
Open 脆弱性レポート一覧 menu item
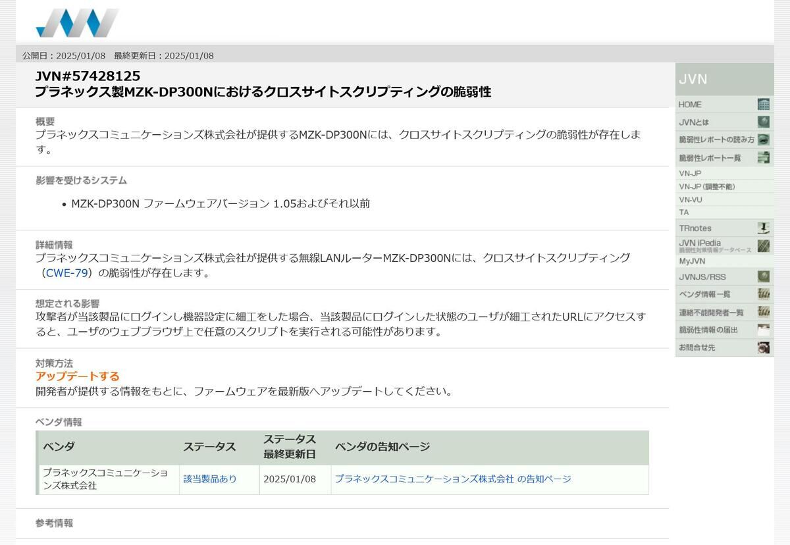724,157
